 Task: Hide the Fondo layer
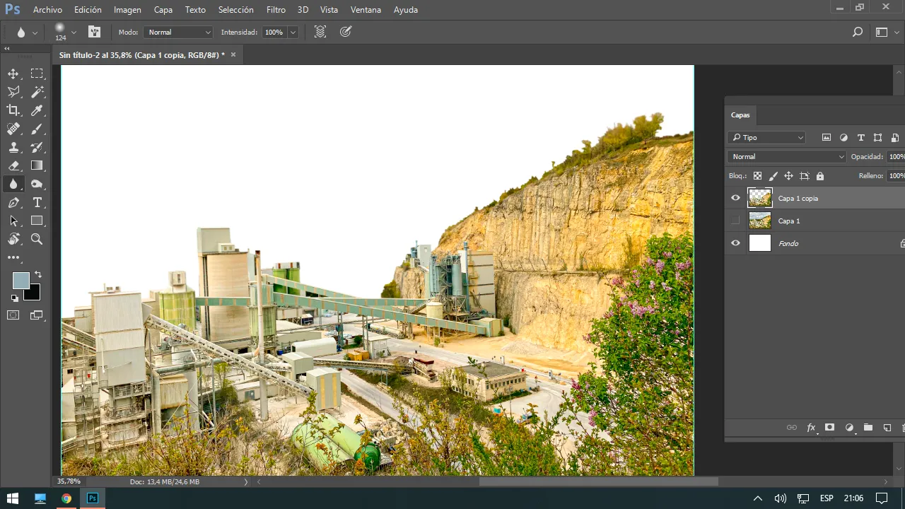pos(735,243)
